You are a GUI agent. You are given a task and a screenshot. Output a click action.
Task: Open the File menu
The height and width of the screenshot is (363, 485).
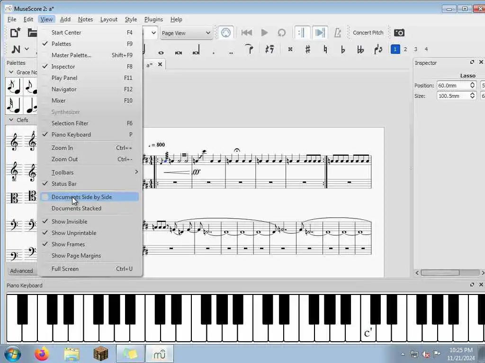coord(12,19)
